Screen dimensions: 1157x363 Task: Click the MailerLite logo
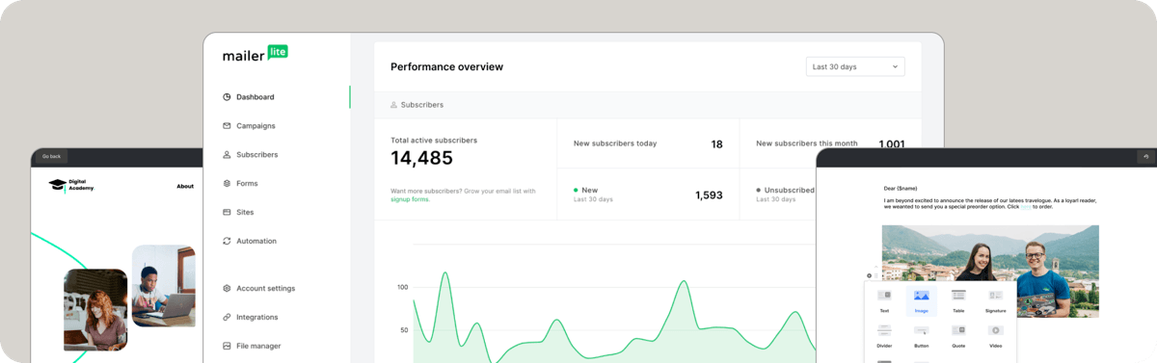tap(256, 54)
